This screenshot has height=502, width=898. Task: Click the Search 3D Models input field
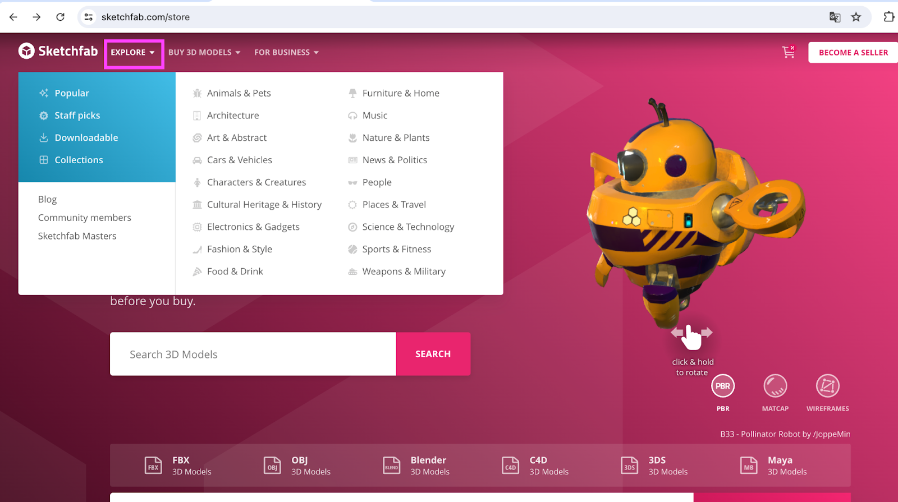point(253,354)
